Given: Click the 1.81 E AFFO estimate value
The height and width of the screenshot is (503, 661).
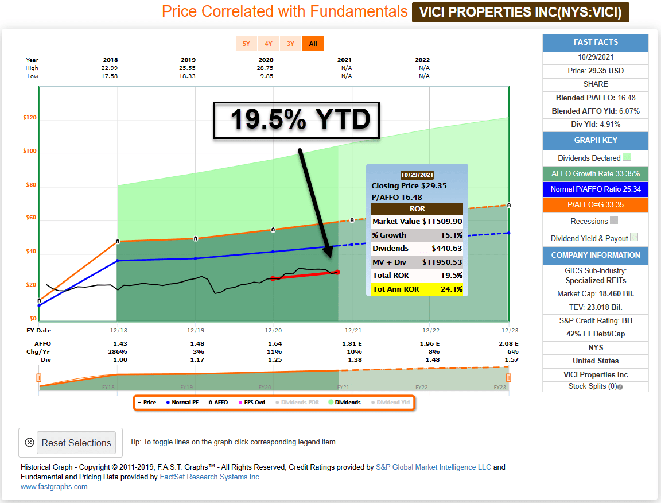Looking at the screenshot, I should [352, 343].
